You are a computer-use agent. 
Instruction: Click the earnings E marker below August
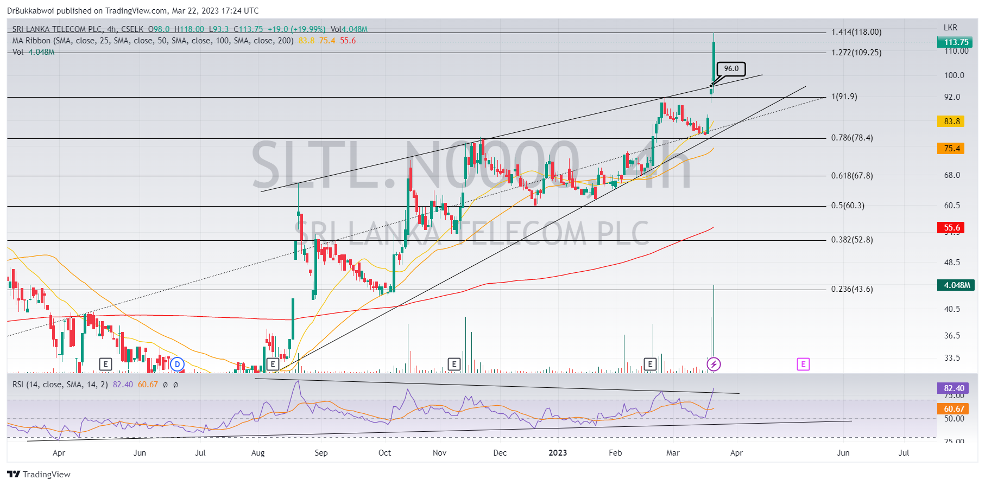click(273, 364)
